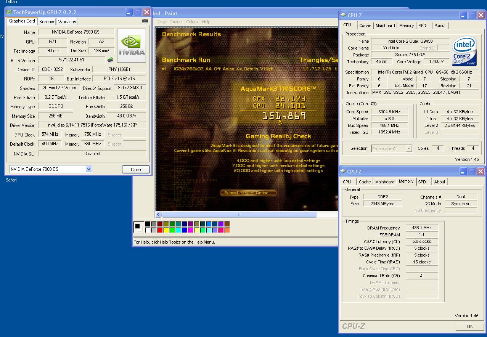The width and height of the screenshot is (487, 337).
Task: Click the Paint status bar help text
Action: pyautogui.click(x=174, y=242)
